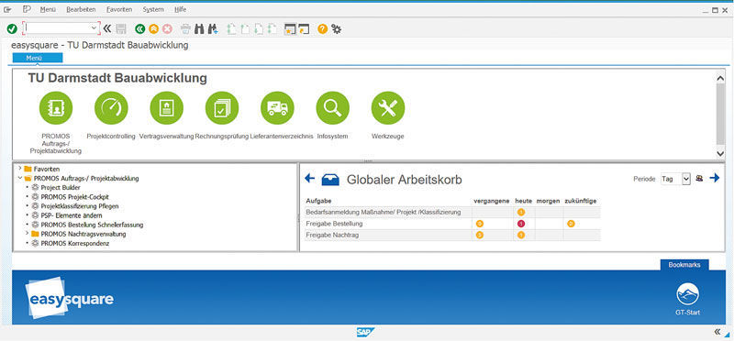Click the Freigabe Nachtrag task row label
The width and height of the screenshot is (734, 341).
[332, 236]
